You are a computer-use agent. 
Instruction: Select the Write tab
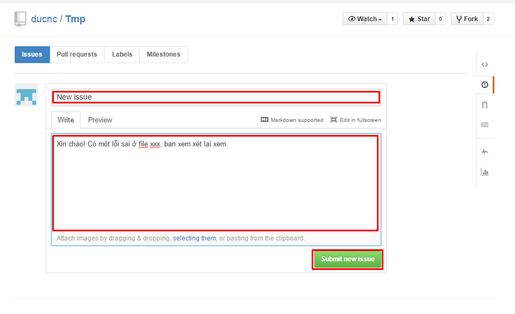click(x=66, y=120)
